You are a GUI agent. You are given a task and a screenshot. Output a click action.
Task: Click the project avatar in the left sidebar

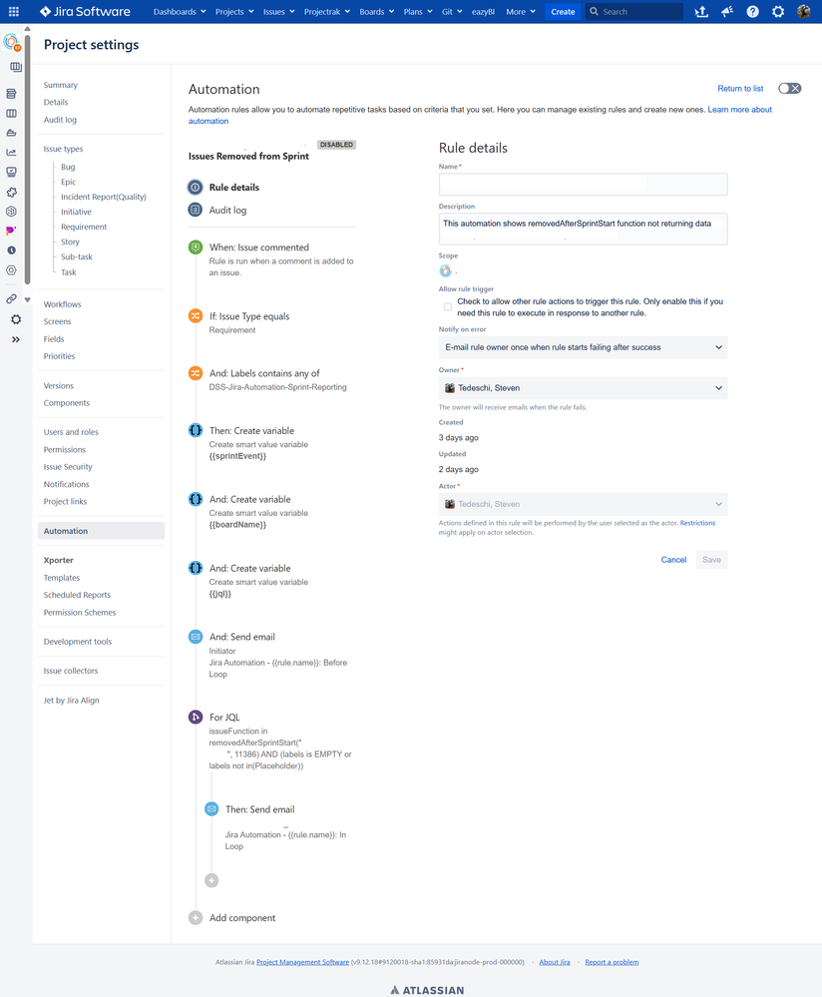click(x=13, y=41)
